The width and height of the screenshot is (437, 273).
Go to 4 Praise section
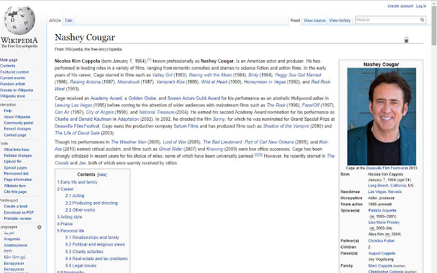65,224
